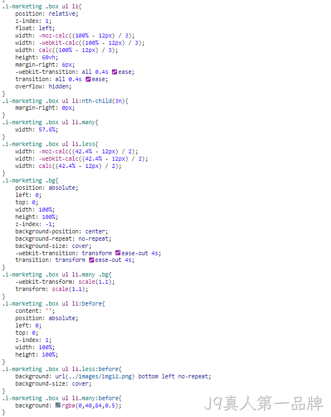Select the .i-marketing .bg selector
Image resolution: width=331 pixels, height=417 pixels.
click(30, 181)
